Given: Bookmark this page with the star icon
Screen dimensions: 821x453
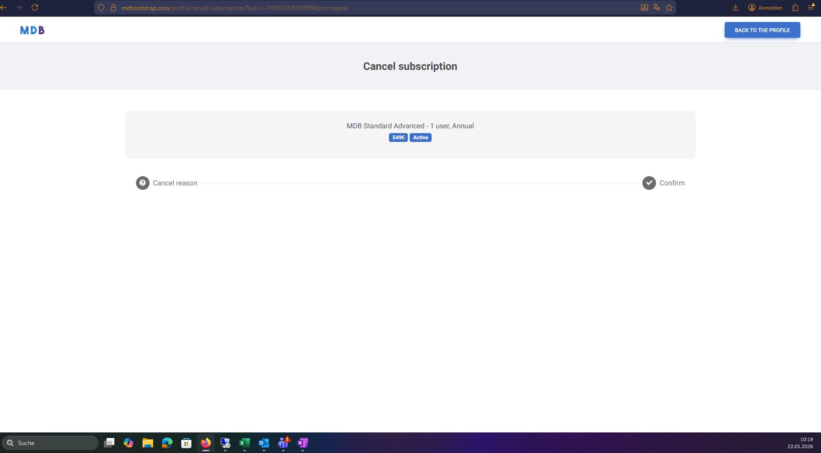Looking at the screenshot, I should click(669, 7).
